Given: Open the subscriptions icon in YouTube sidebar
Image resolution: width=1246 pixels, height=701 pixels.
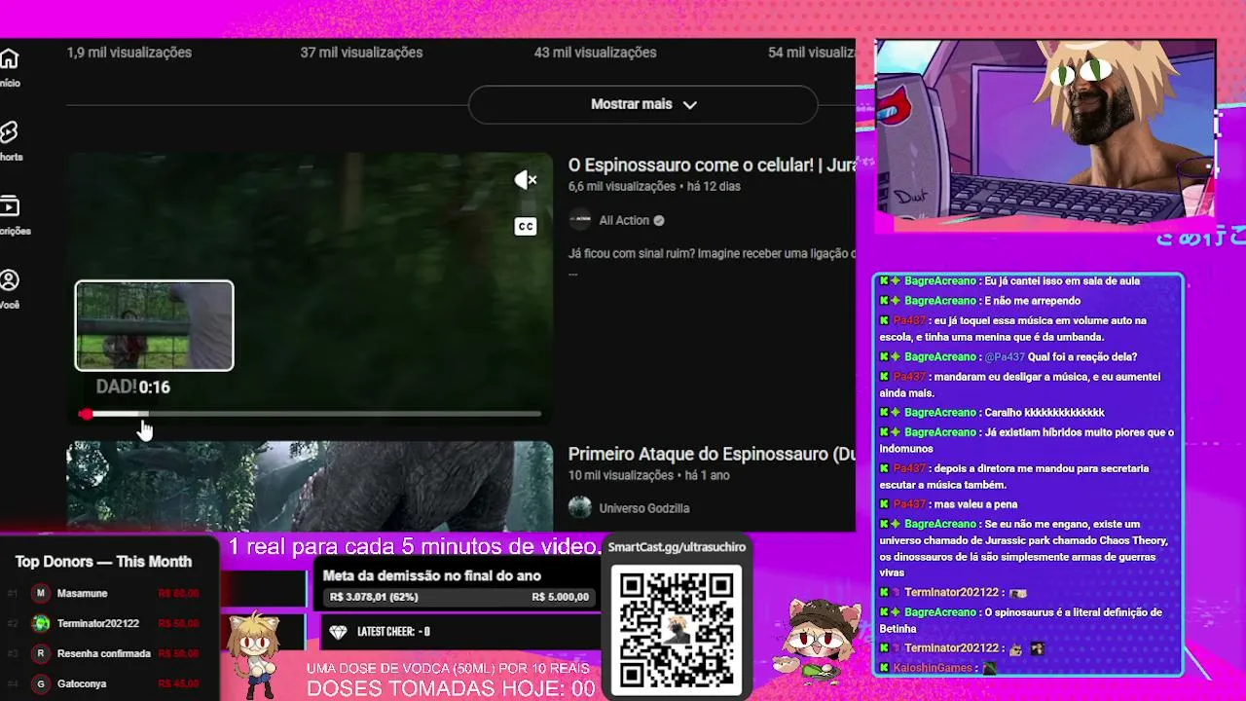Looking at the screenshot, I should [x=9, y=206].
